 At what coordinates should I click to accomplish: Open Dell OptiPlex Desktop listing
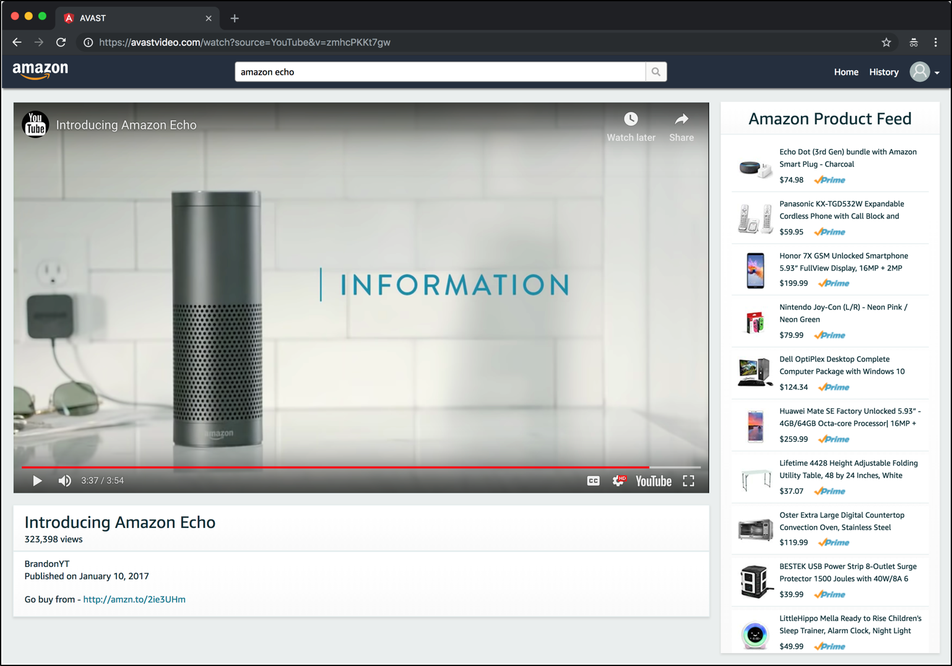(x=842, y=365)
